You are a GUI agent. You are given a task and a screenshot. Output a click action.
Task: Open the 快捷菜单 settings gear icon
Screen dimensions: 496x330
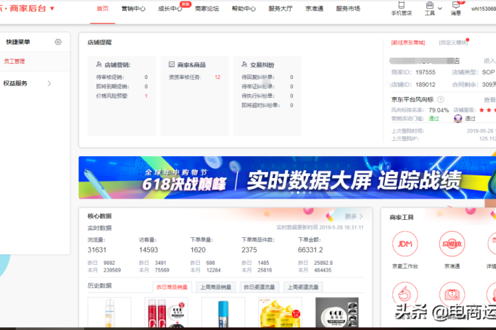(x=58, y=42)
